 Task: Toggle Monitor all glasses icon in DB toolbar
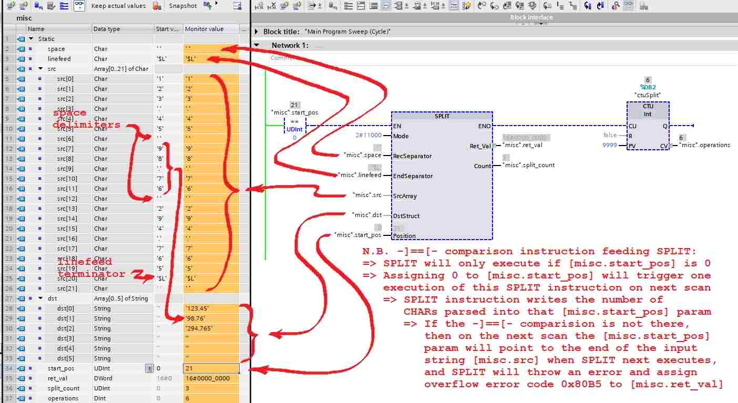tap(79, 6)
